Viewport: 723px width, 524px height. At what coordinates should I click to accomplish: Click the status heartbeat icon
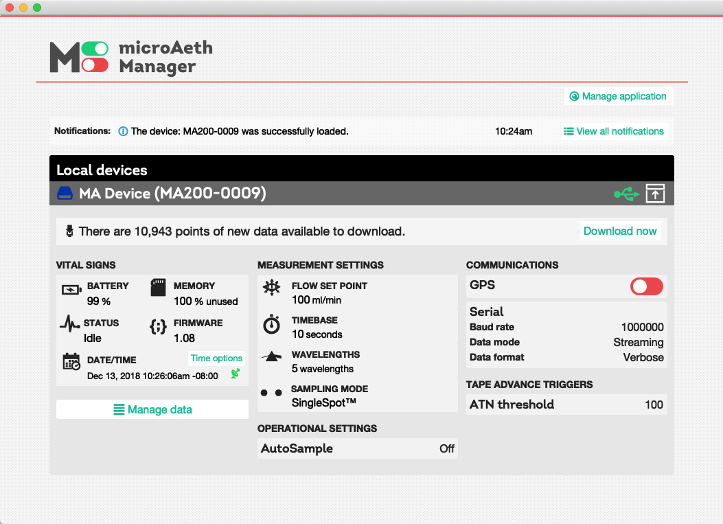pyautogui.click(x=71, y=322)
